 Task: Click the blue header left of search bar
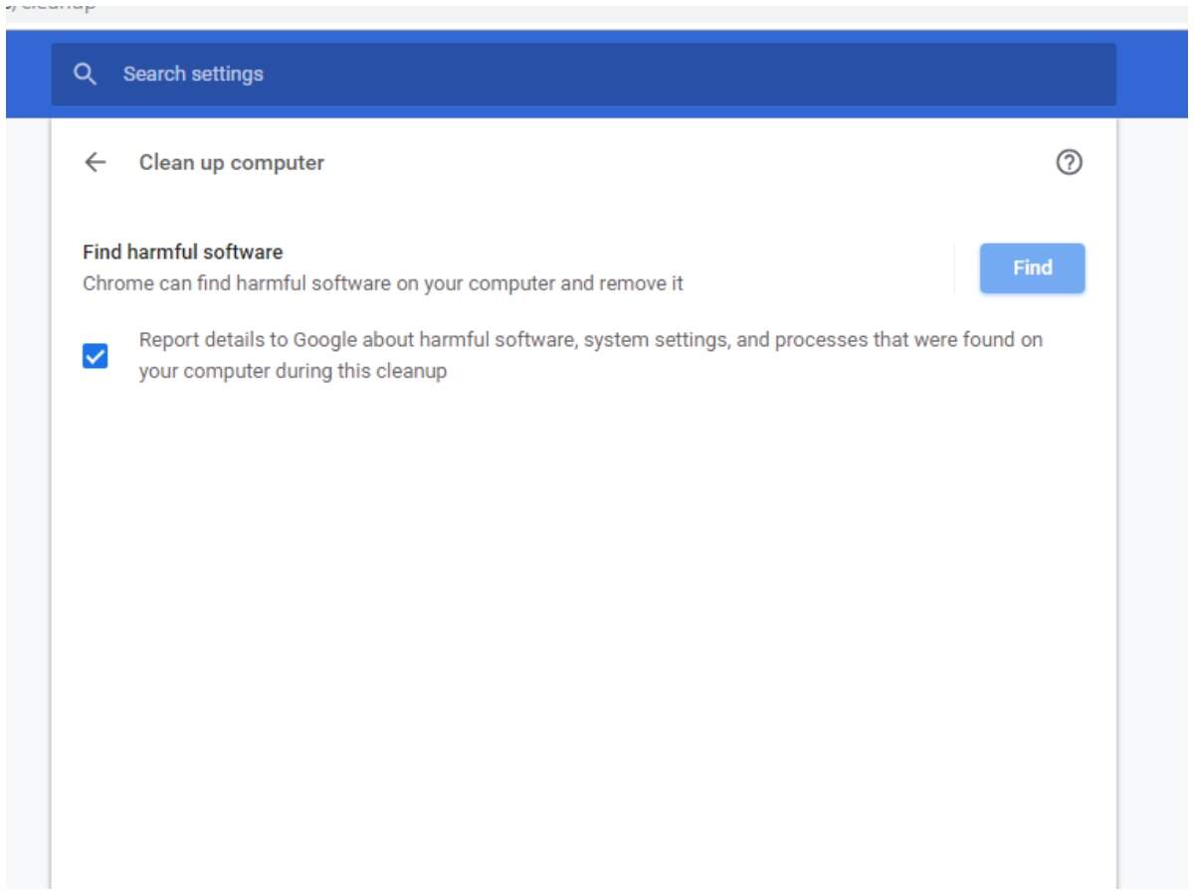tap(28, 75)
